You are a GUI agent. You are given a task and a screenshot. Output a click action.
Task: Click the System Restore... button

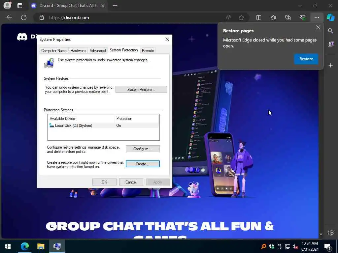click(141, 90)
